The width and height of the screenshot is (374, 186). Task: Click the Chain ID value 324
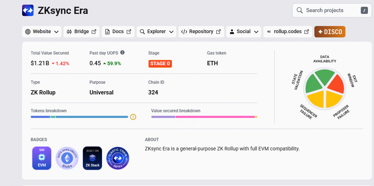(153, 92)
